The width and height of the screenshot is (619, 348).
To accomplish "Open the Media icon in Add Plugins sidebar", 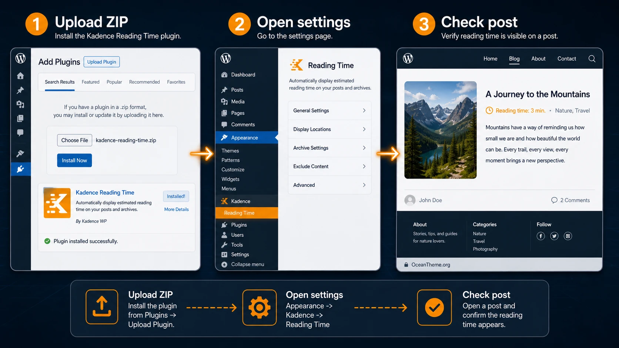I will [20, 104].
